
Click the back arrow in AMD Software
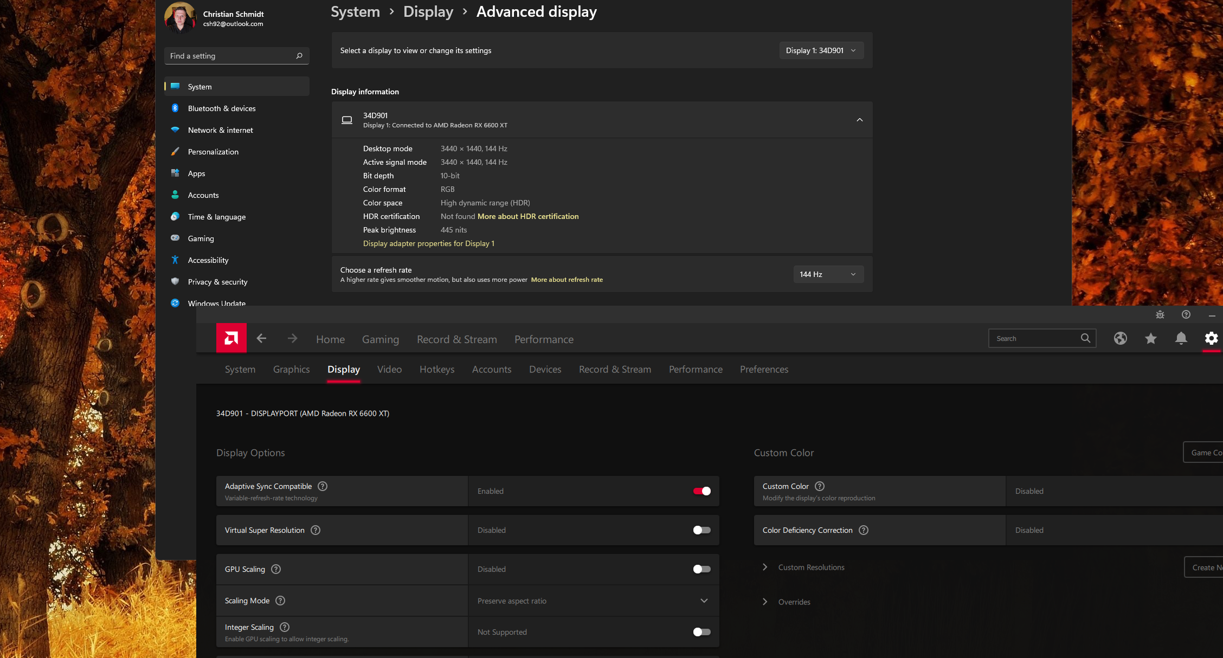(x=261, y=339)
